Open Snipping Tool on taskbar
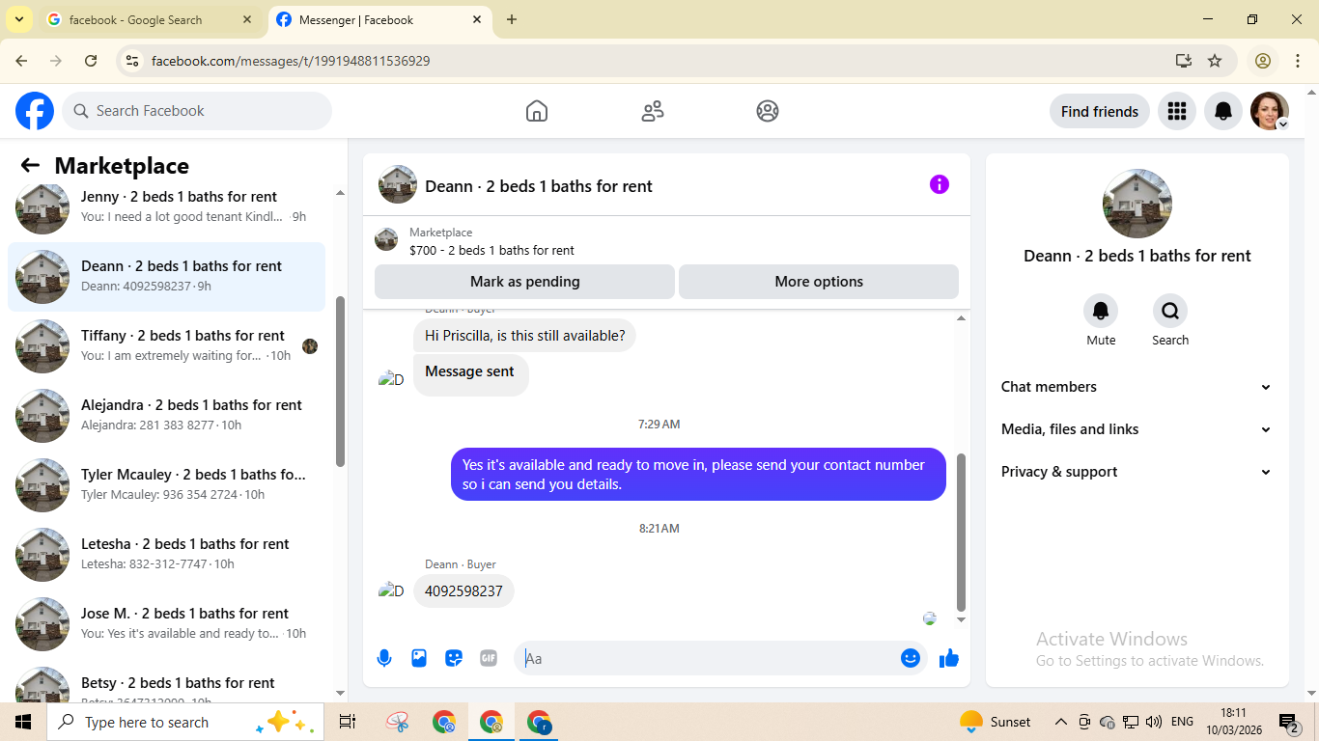 [x=398, y=722]
